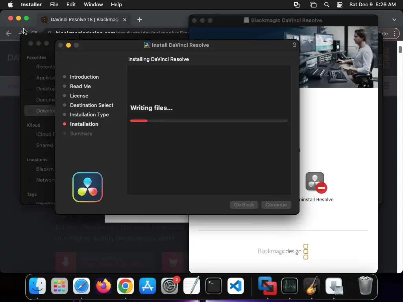Viewport: 403px width, 302px height.
Task: Click the studio photo in disk image window
Action: 338,57
